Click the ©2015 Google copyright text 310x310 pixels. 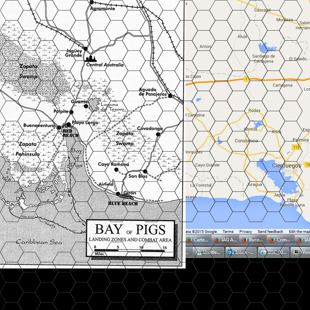(x=205, y=231)
